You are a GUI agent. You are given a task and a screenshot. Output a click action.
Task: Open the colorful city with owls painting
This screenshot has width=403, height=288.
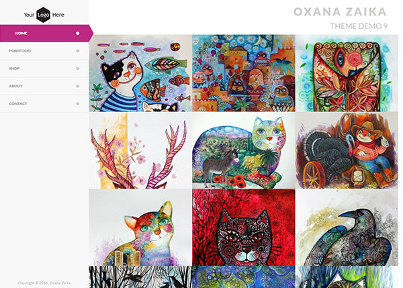click(244, 73)
